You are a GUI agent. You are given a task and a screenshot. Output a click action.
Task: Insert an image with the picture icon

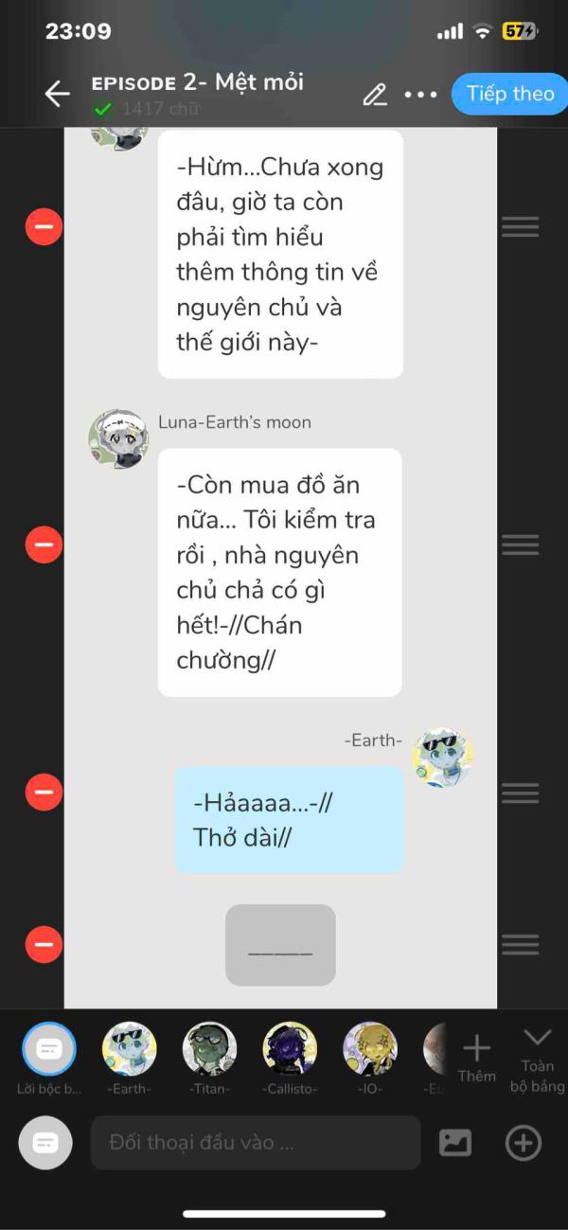(455, 1143)
